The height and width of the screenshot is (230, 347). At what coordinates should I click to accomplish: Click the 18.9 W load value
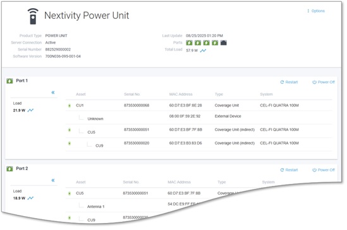[19, 198]
